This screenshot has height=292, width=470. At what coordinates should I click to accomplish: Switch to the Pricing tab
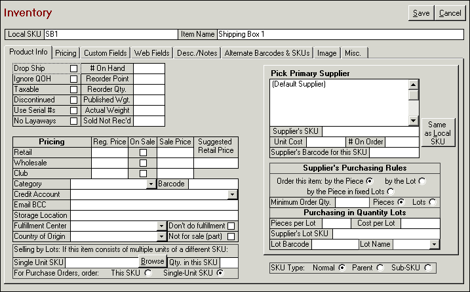pyautogui.click(x=66, y=53)
